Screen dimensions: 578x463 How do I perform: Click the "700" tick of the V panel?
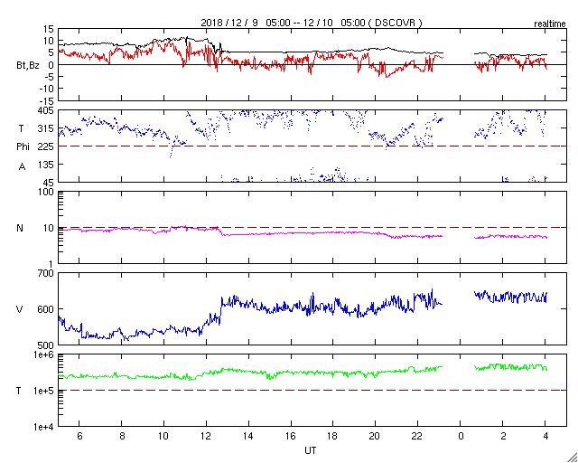(46, 273)
